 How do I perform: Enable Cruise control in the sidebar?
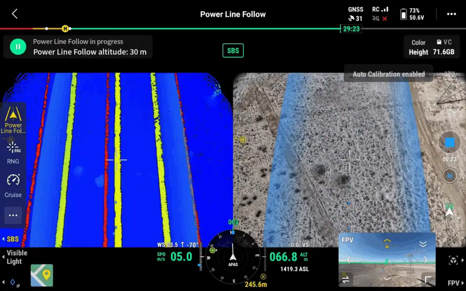pos(13,186)
